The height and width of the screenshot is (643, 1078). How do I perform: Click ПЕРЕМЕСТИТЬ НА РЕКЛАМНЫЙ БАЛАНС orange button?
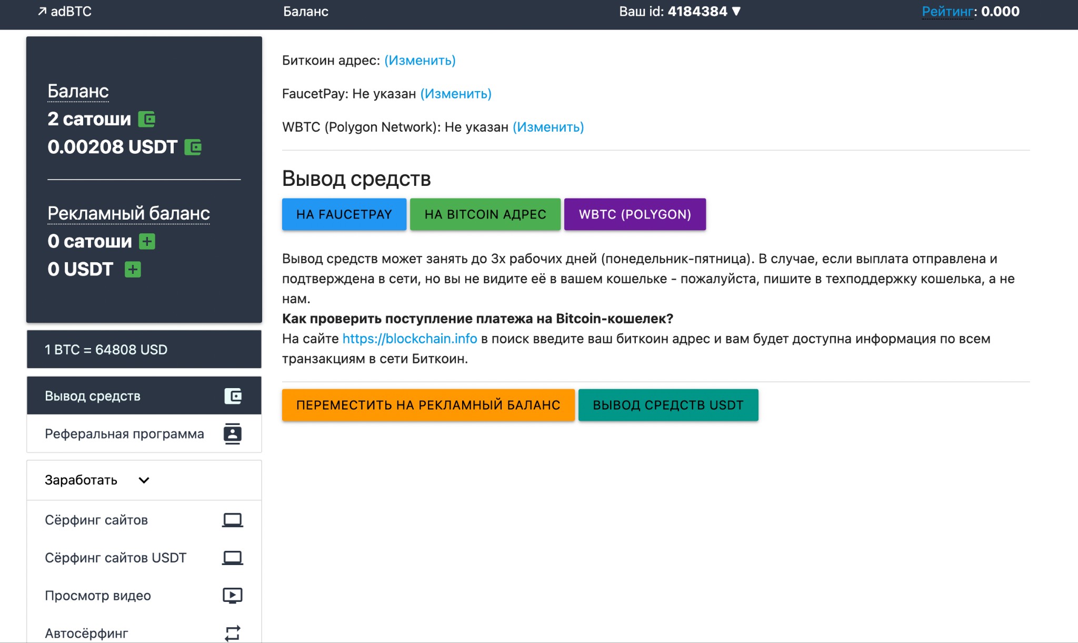pos(428,405)
